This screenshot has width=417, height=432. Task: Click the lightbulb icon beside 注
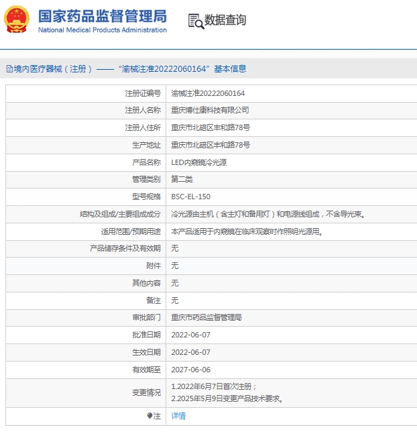click(x=150, y=416)
